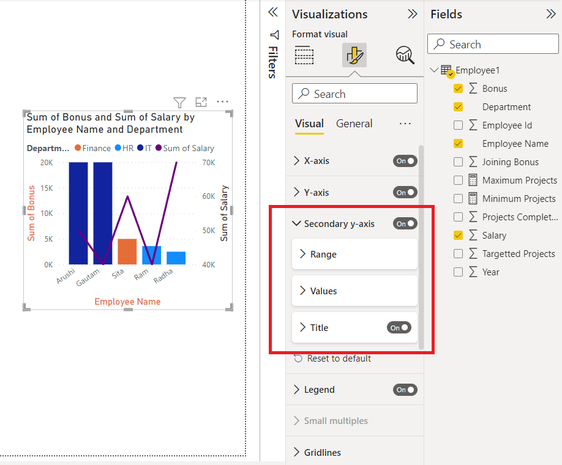Click the sigma icon beside Employee Id

[473, 125]
